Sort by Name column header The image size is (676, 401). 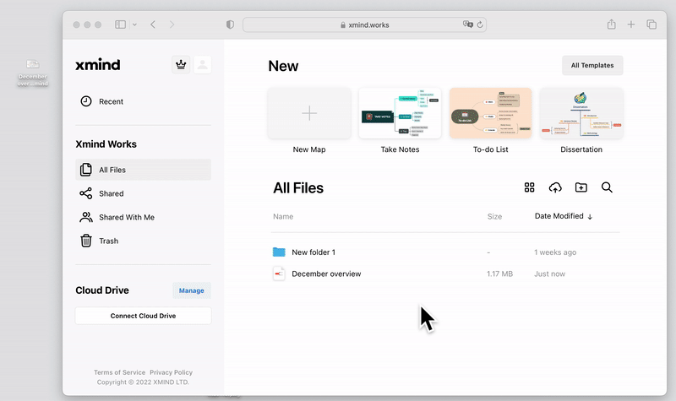tap(283, 216)
